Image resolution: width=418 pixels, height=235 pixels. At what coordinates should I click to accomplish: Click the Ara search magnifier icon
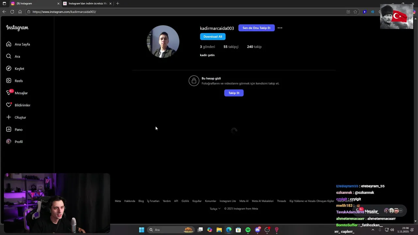pyautogui.click(x=9, y=56)
